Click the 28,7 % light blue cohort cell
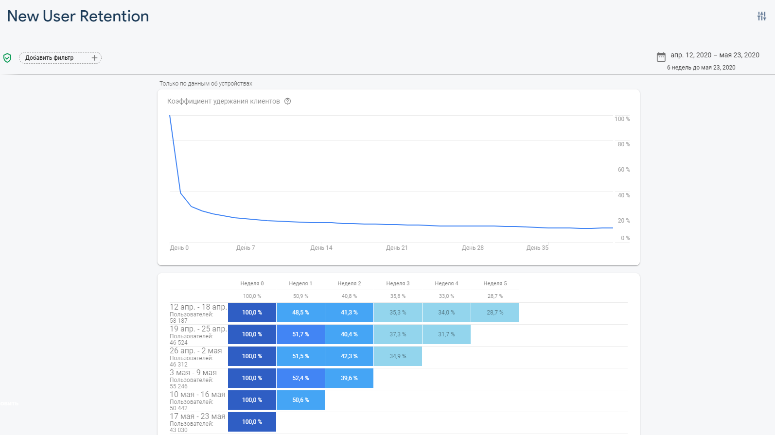775x435 pixels. 495,313
